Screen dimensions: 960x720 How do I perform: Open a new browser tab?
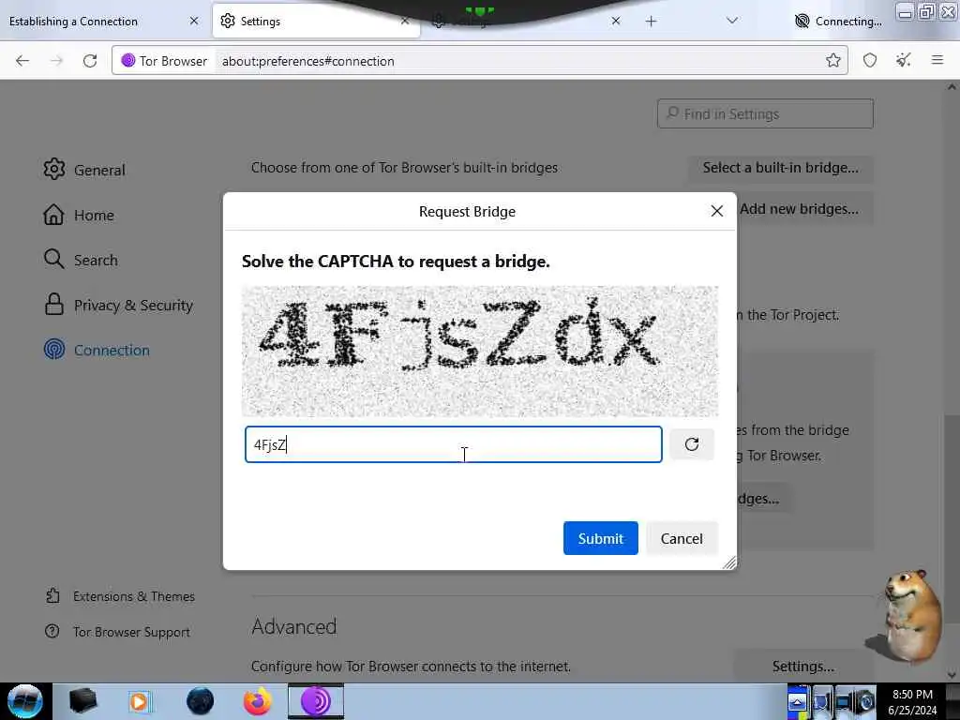pos(651,22)
